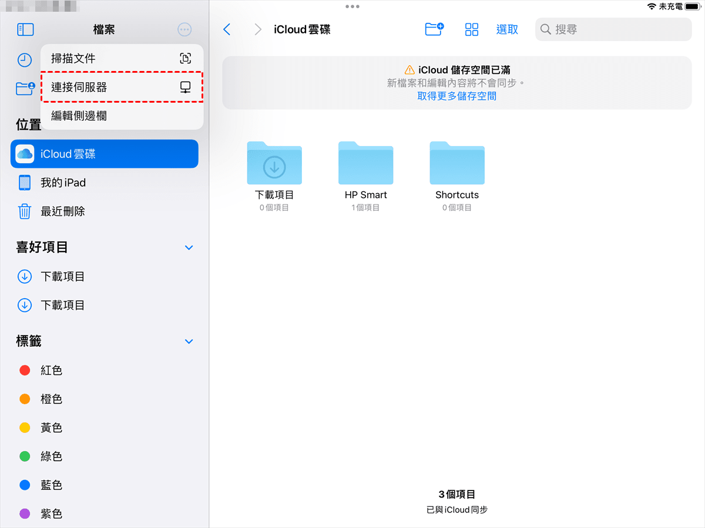The image size is (705, 528).
Task: Choose 掃描文件 in the popup menu
Action: click(122, 59)
